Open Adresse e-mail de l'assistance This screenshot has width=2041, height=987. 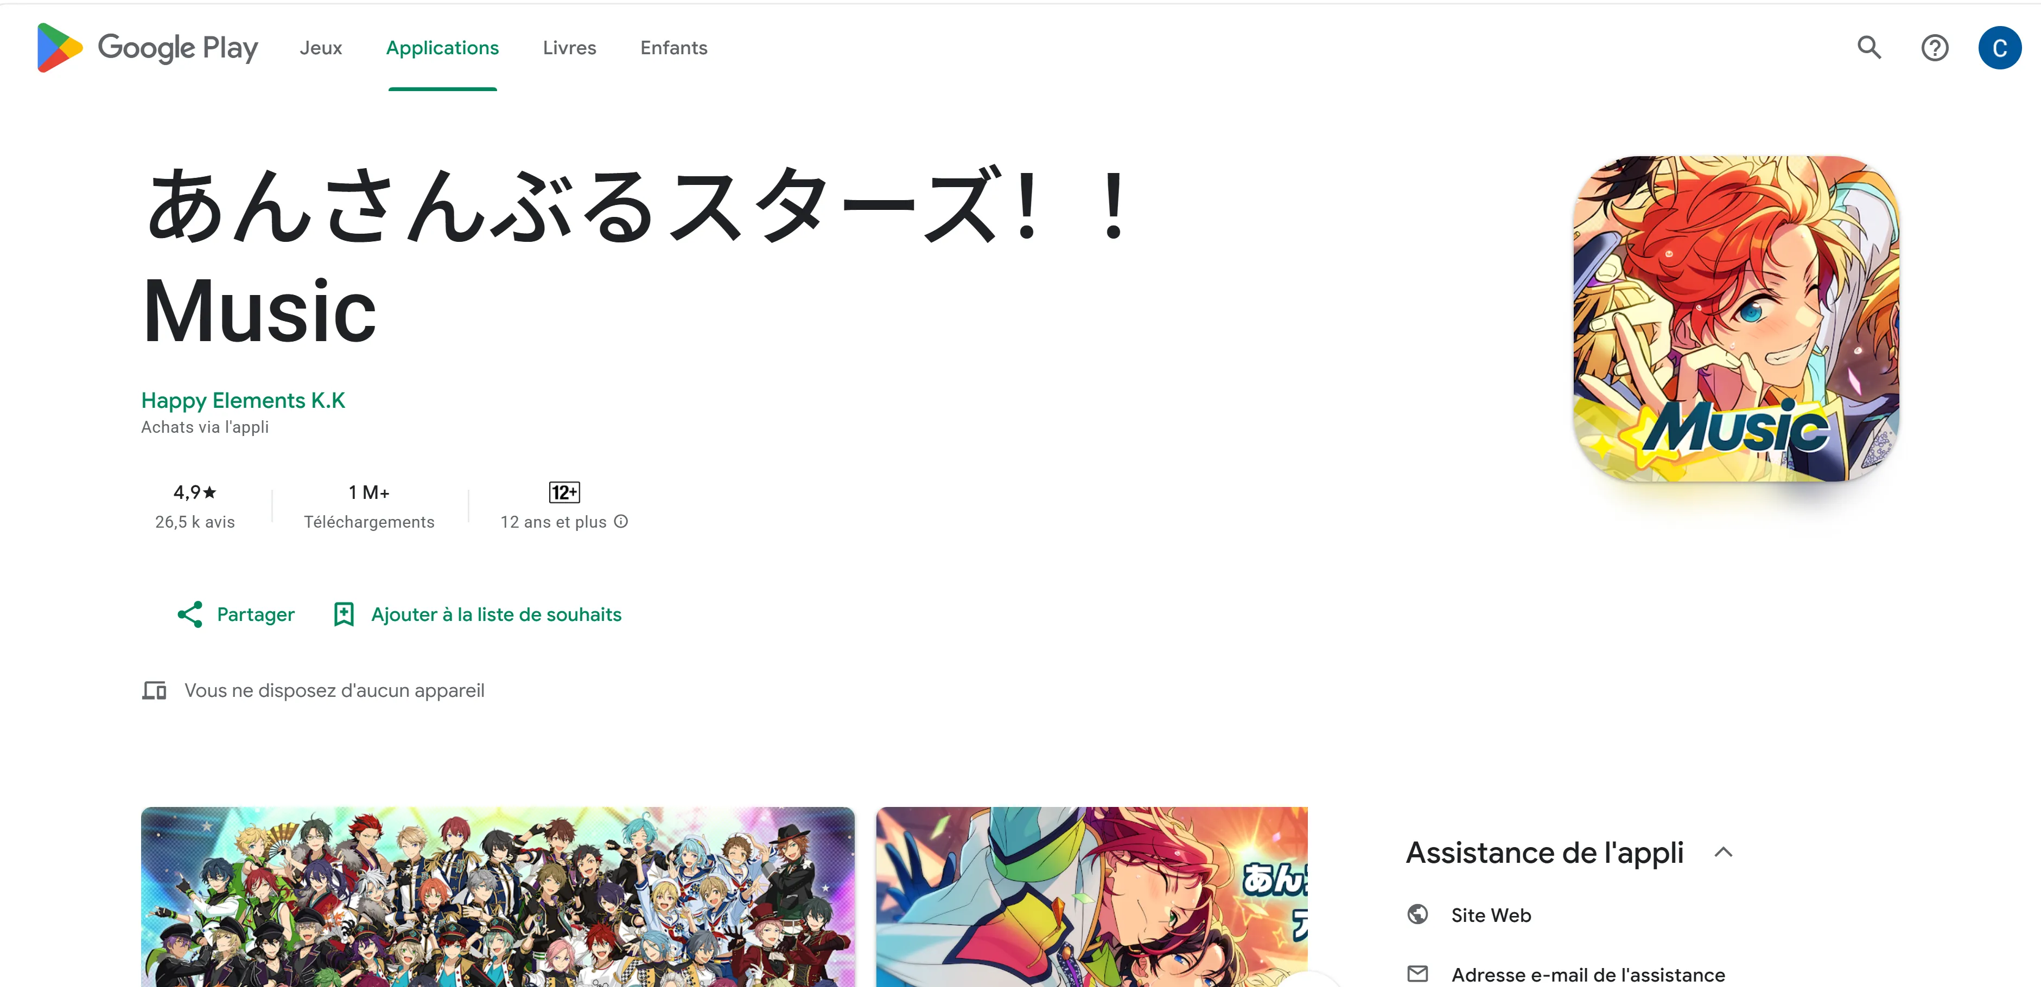click(x=1588, y=975)
